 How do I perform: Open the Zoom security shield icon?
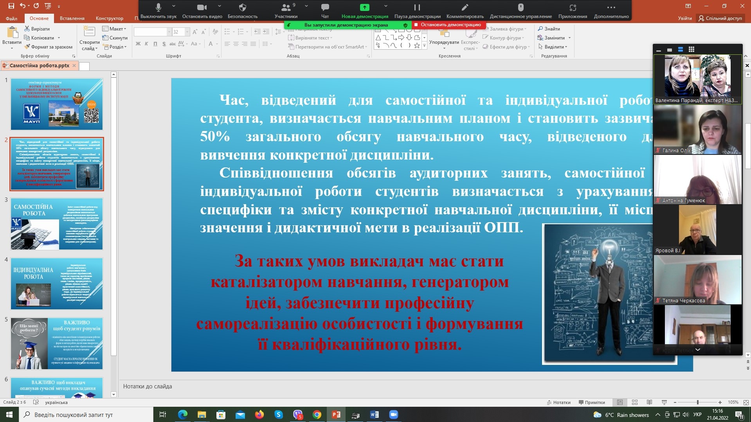(x=242, y=8)
